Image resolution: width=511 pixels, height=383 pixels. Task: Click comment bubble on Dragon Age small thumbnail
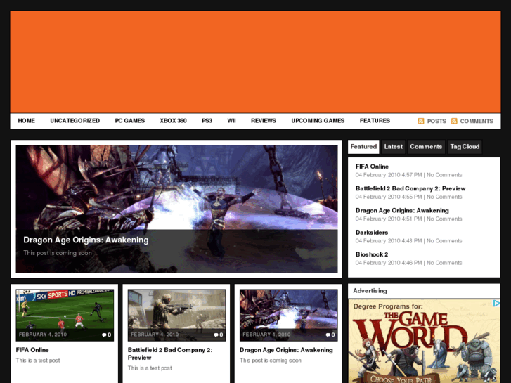(x=328, y=335)
